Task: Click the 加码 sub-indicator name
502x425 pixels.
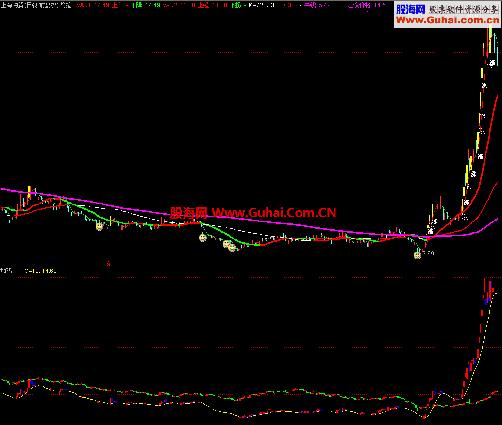Action: click(6, 271)
